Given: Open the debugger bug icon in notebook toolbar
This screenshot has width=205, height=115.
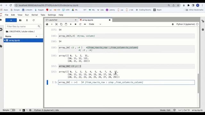Looking at the screenshot, I should click(173, 24).
